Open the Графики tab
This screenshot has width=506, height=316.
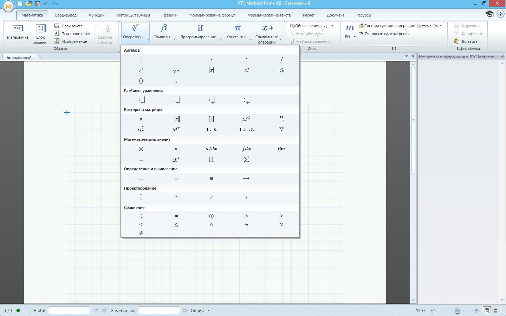pos(170,15)
